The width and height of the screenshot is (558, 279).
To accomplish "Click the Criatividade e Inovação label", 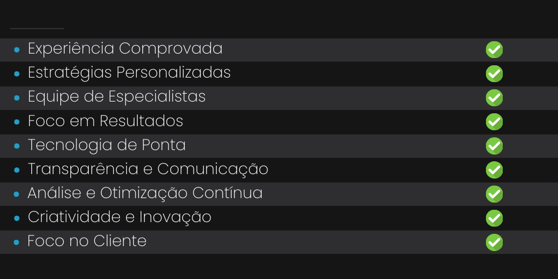I will [119, 217].
